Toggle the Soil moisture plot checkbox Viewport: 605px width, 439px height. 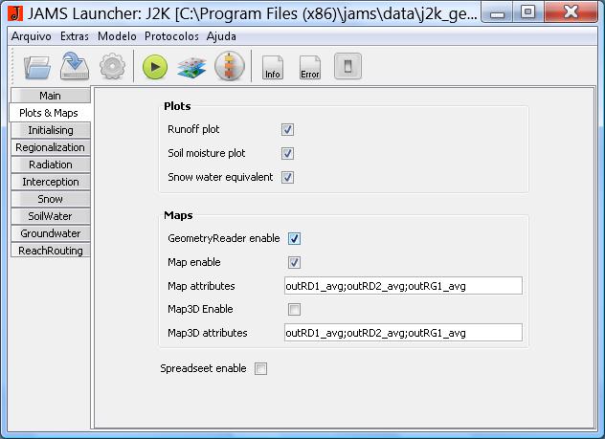[287, 153]
